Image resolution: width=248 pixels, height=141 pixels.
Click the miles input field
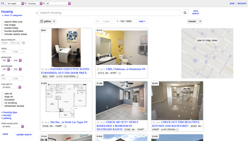point(6,43)
